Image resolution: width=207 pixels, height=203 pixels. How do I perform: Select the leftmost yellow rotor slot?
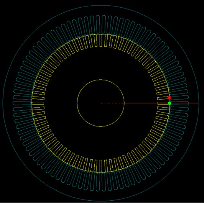(x=38, y=103)
